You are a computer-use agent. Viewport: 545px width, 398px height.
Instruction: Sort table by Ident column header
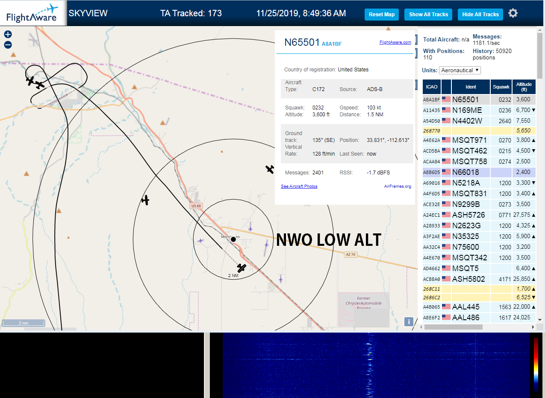click(x=471, y=87)
